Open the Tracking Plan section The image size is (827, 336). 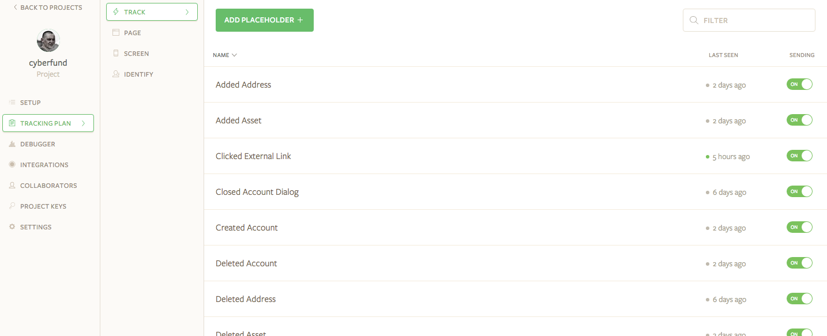(x=48, y=123)
